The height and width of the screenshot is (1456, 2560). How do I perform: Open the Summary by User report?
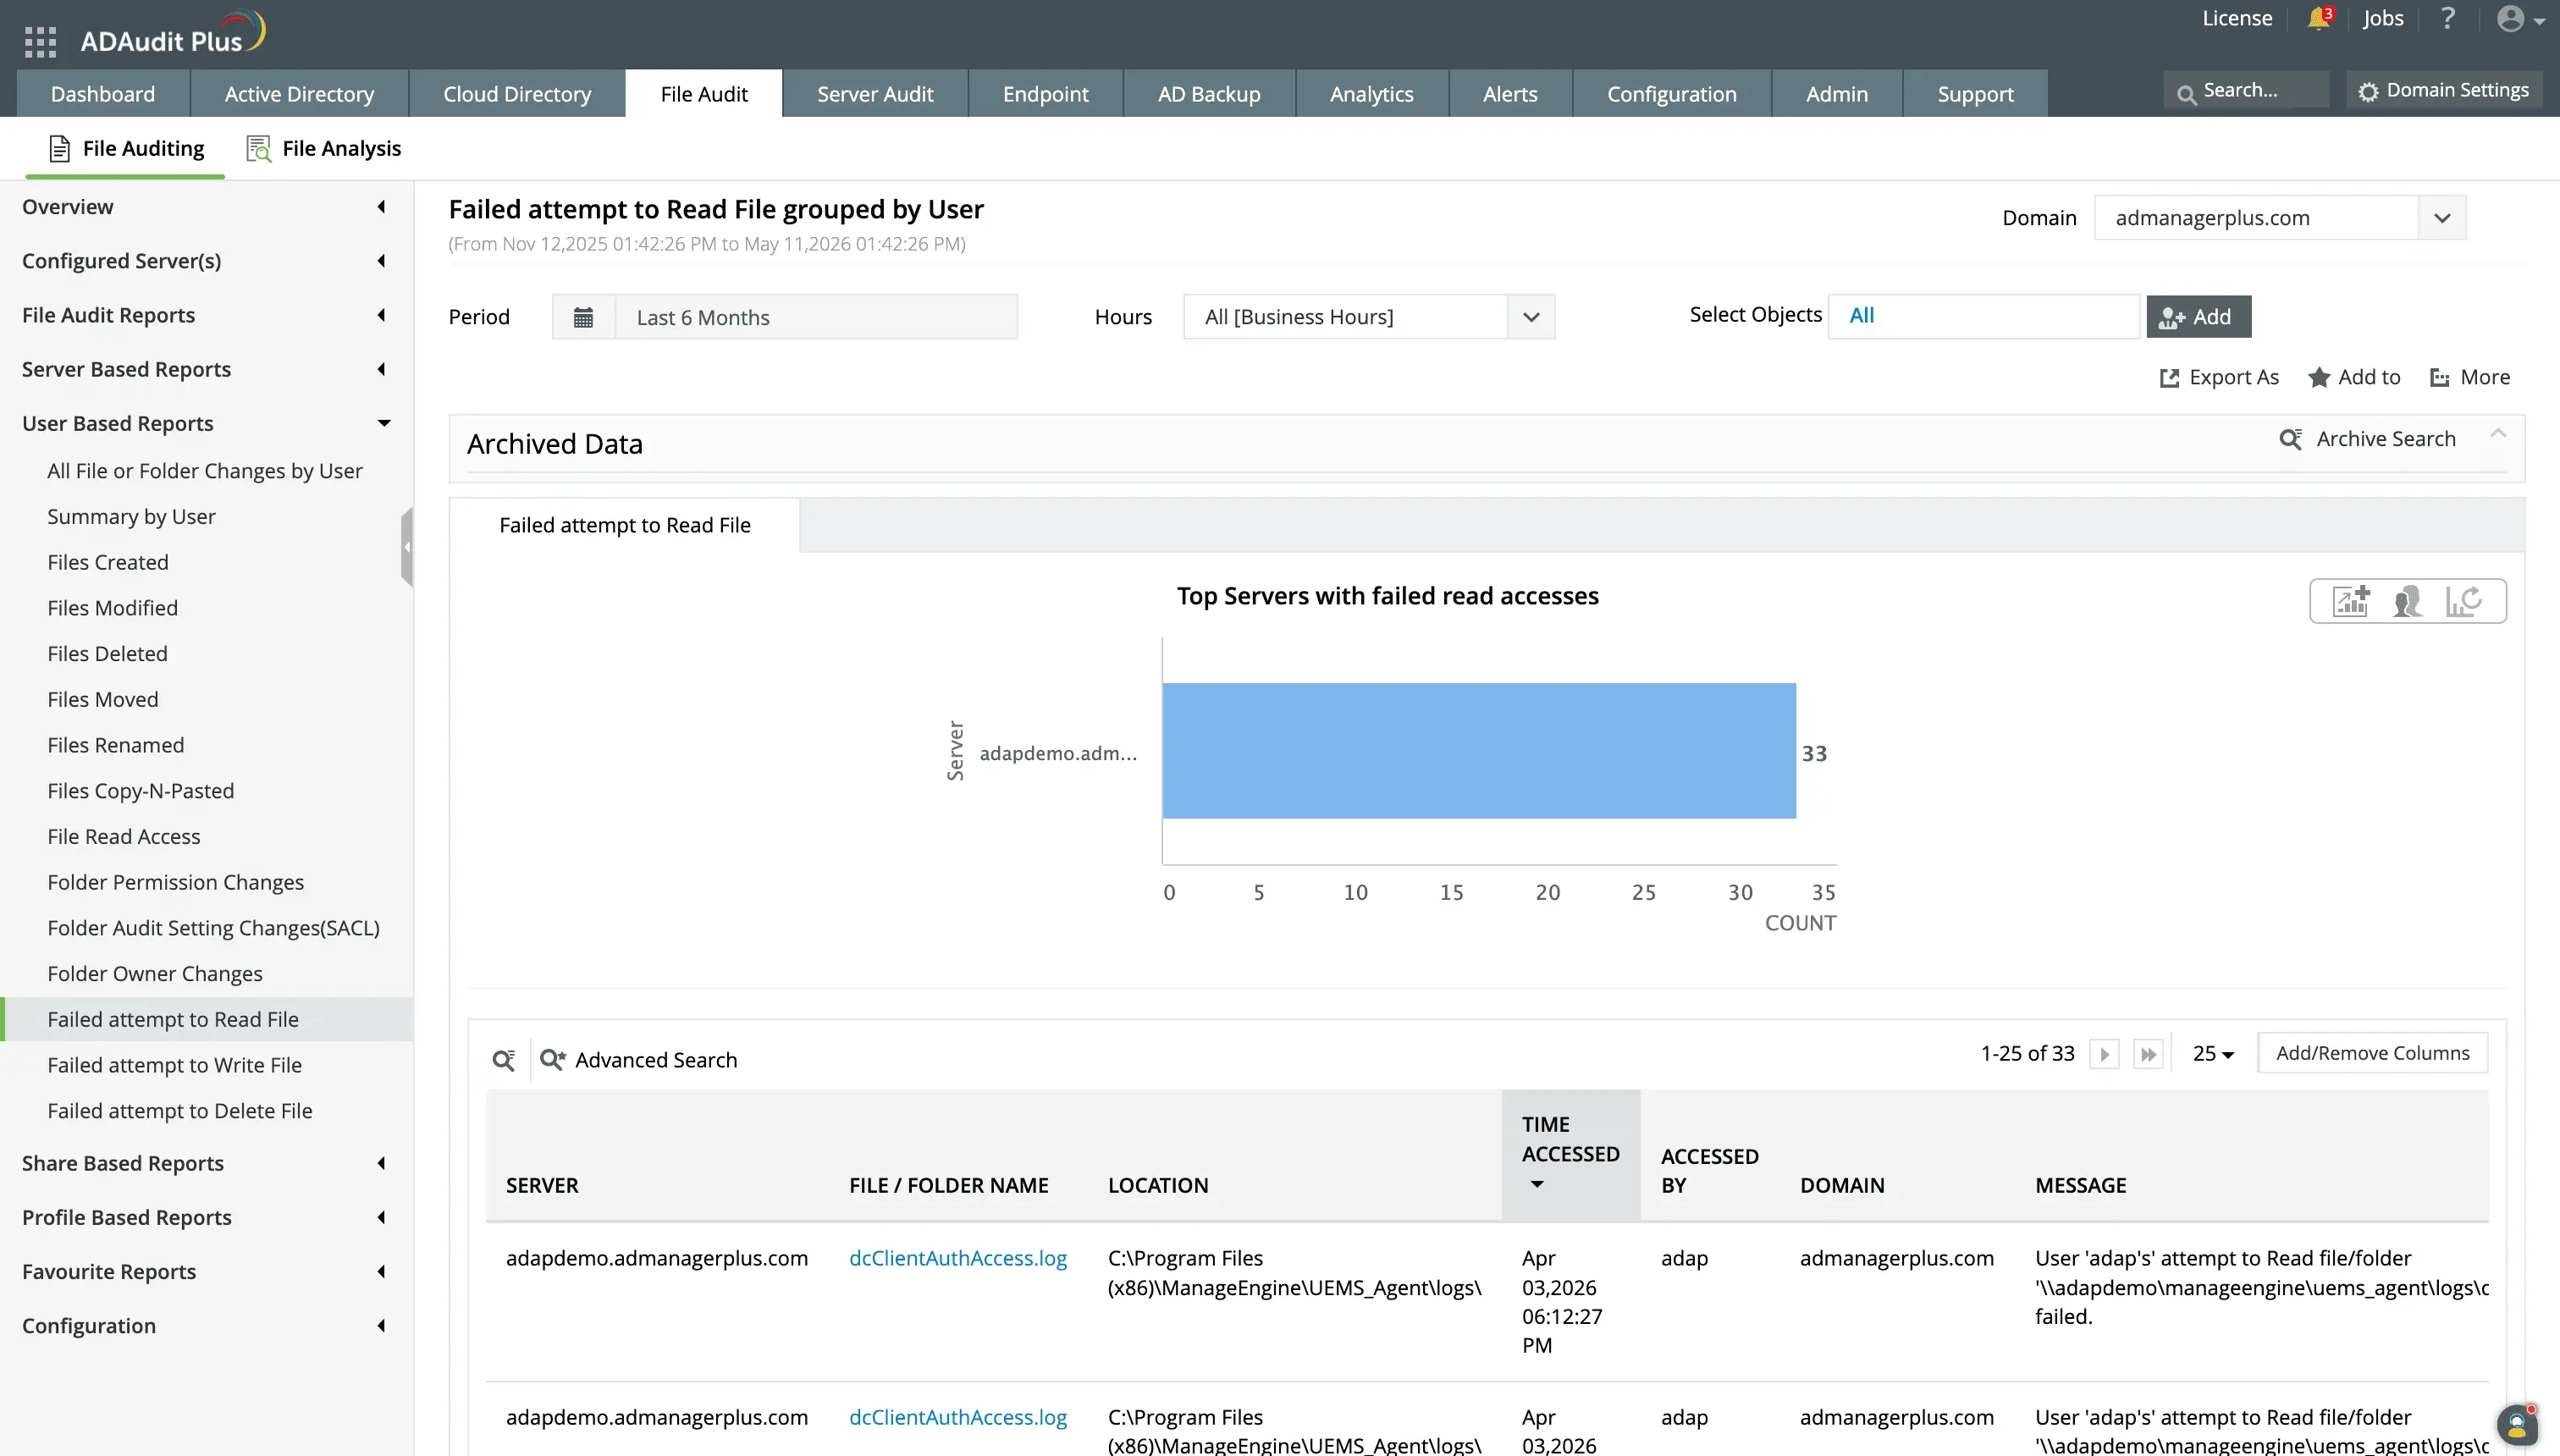[x=131, y=516]
